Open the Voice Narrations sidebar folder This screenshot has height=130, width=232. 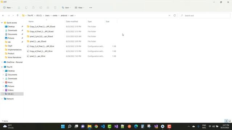pos(14,57)
